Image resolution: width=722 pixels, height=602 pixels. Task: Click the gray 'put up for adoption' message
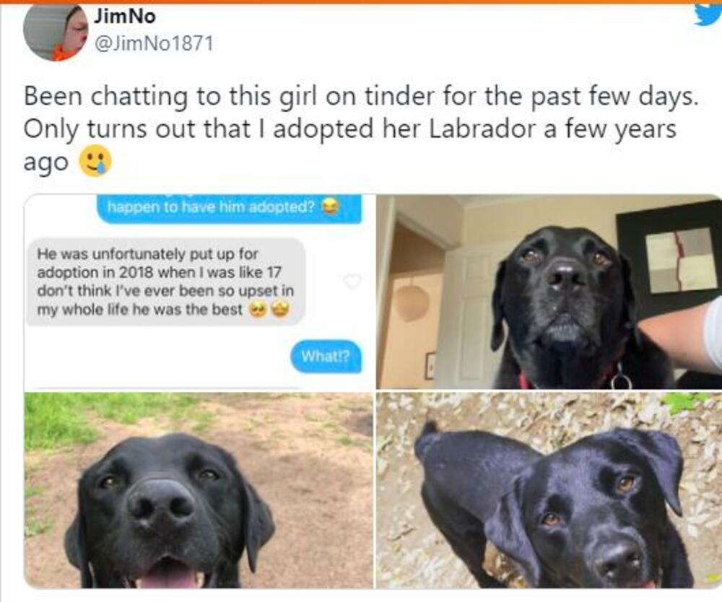pyautogui.click(x=166, y=282)
